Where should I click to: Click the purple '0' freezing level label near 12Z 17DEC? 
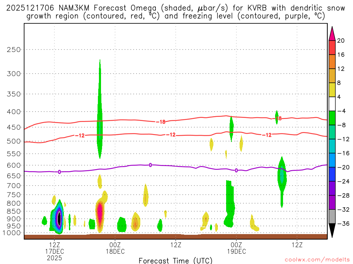pyautogui.click(x=59, y=172)
